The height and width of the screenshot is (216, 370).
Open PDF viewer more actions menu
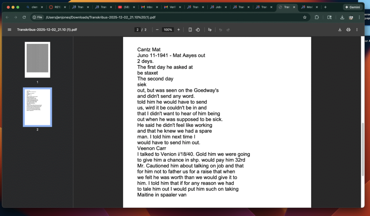[357, 30]
